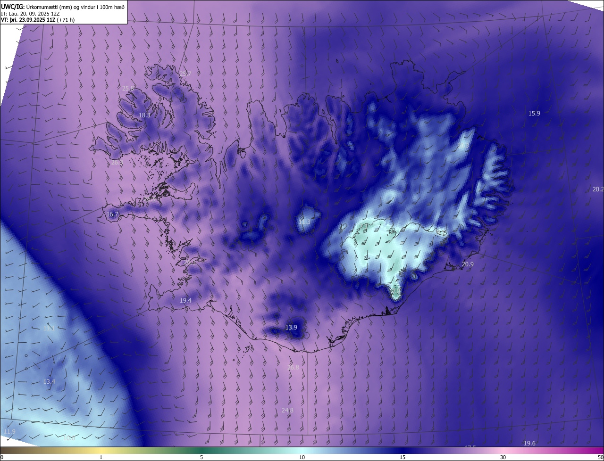Click the 19.6 value label

pos(529,444)
